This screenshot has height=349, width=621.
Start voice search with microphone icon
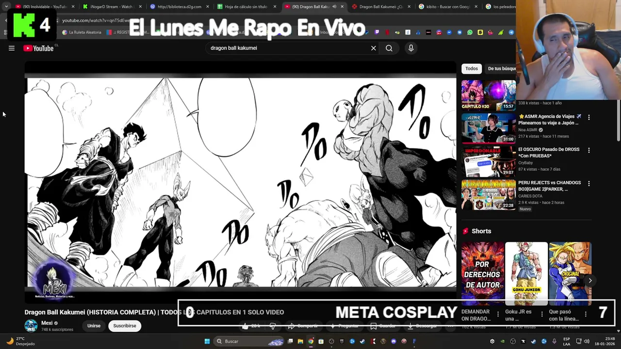coord(411,48)
